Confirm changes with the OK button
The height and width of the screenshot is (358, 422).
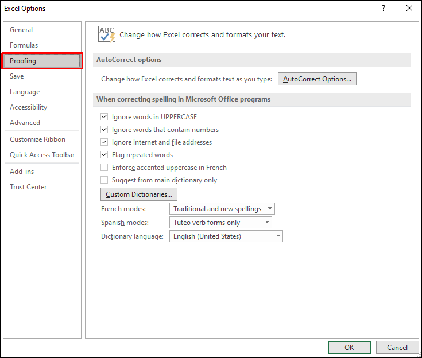[x=349, y=347]
